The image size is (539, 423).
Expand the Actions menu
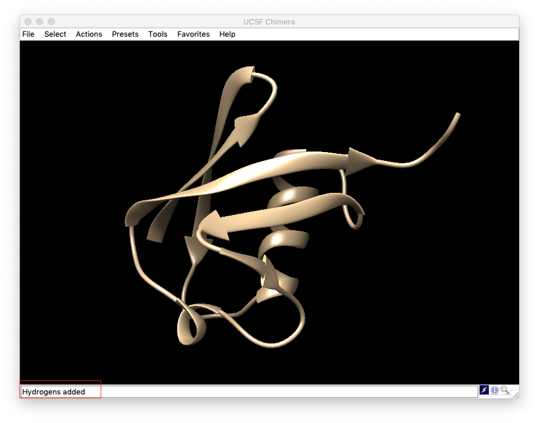(x=89, y=34)
